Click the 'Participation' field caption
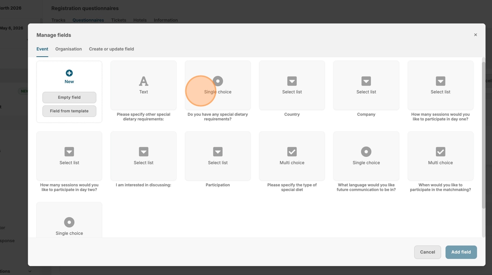Viewport: 492px width, 275px height. click(218, 185)
